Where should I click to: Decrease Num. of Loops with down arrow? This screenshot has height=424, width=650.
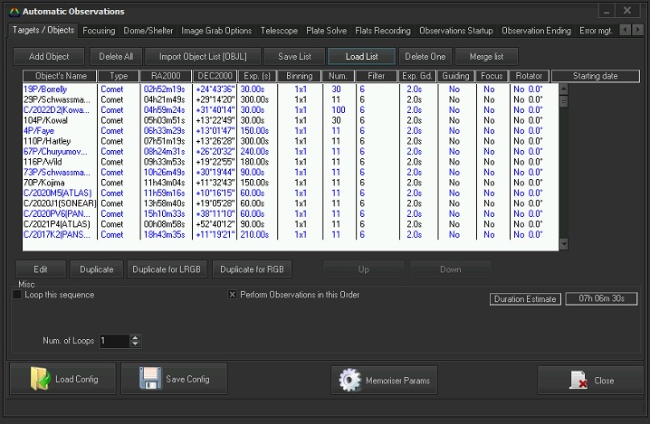(136, 344)
